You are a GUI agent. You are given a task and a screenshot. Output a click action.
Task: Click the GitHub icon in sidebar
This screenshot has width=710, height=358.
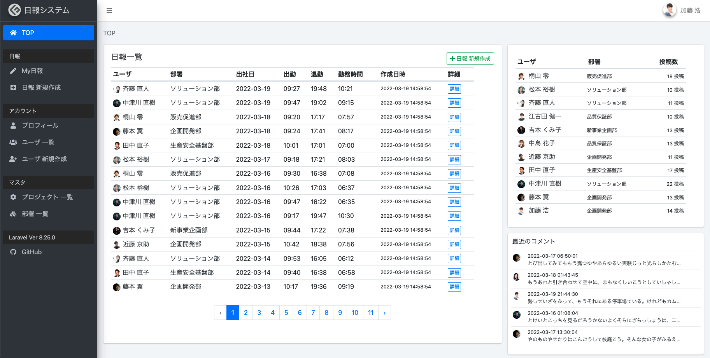pos(13,252)
